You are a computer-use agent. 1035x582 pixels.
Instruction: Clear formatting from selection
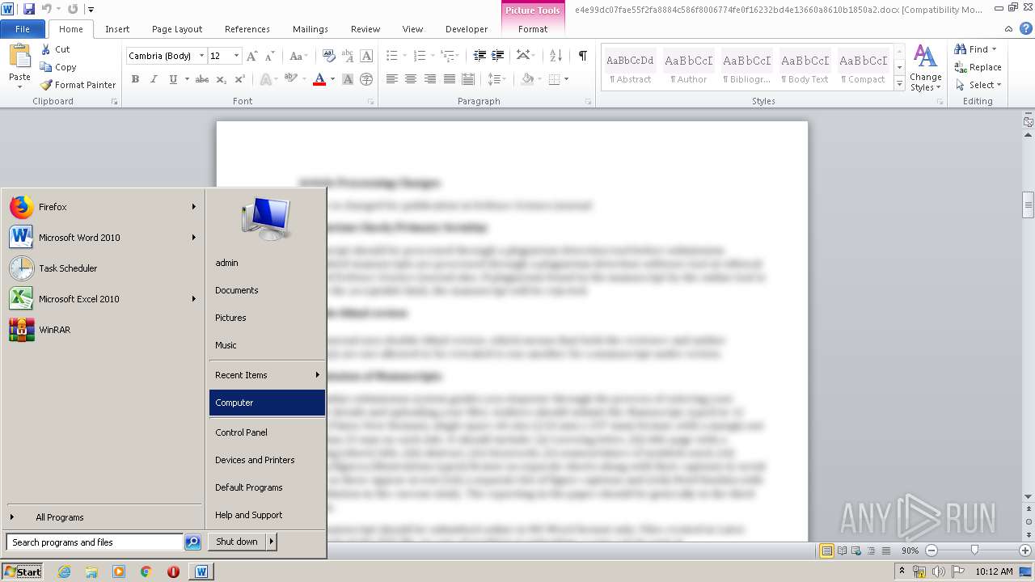(329, 56)
